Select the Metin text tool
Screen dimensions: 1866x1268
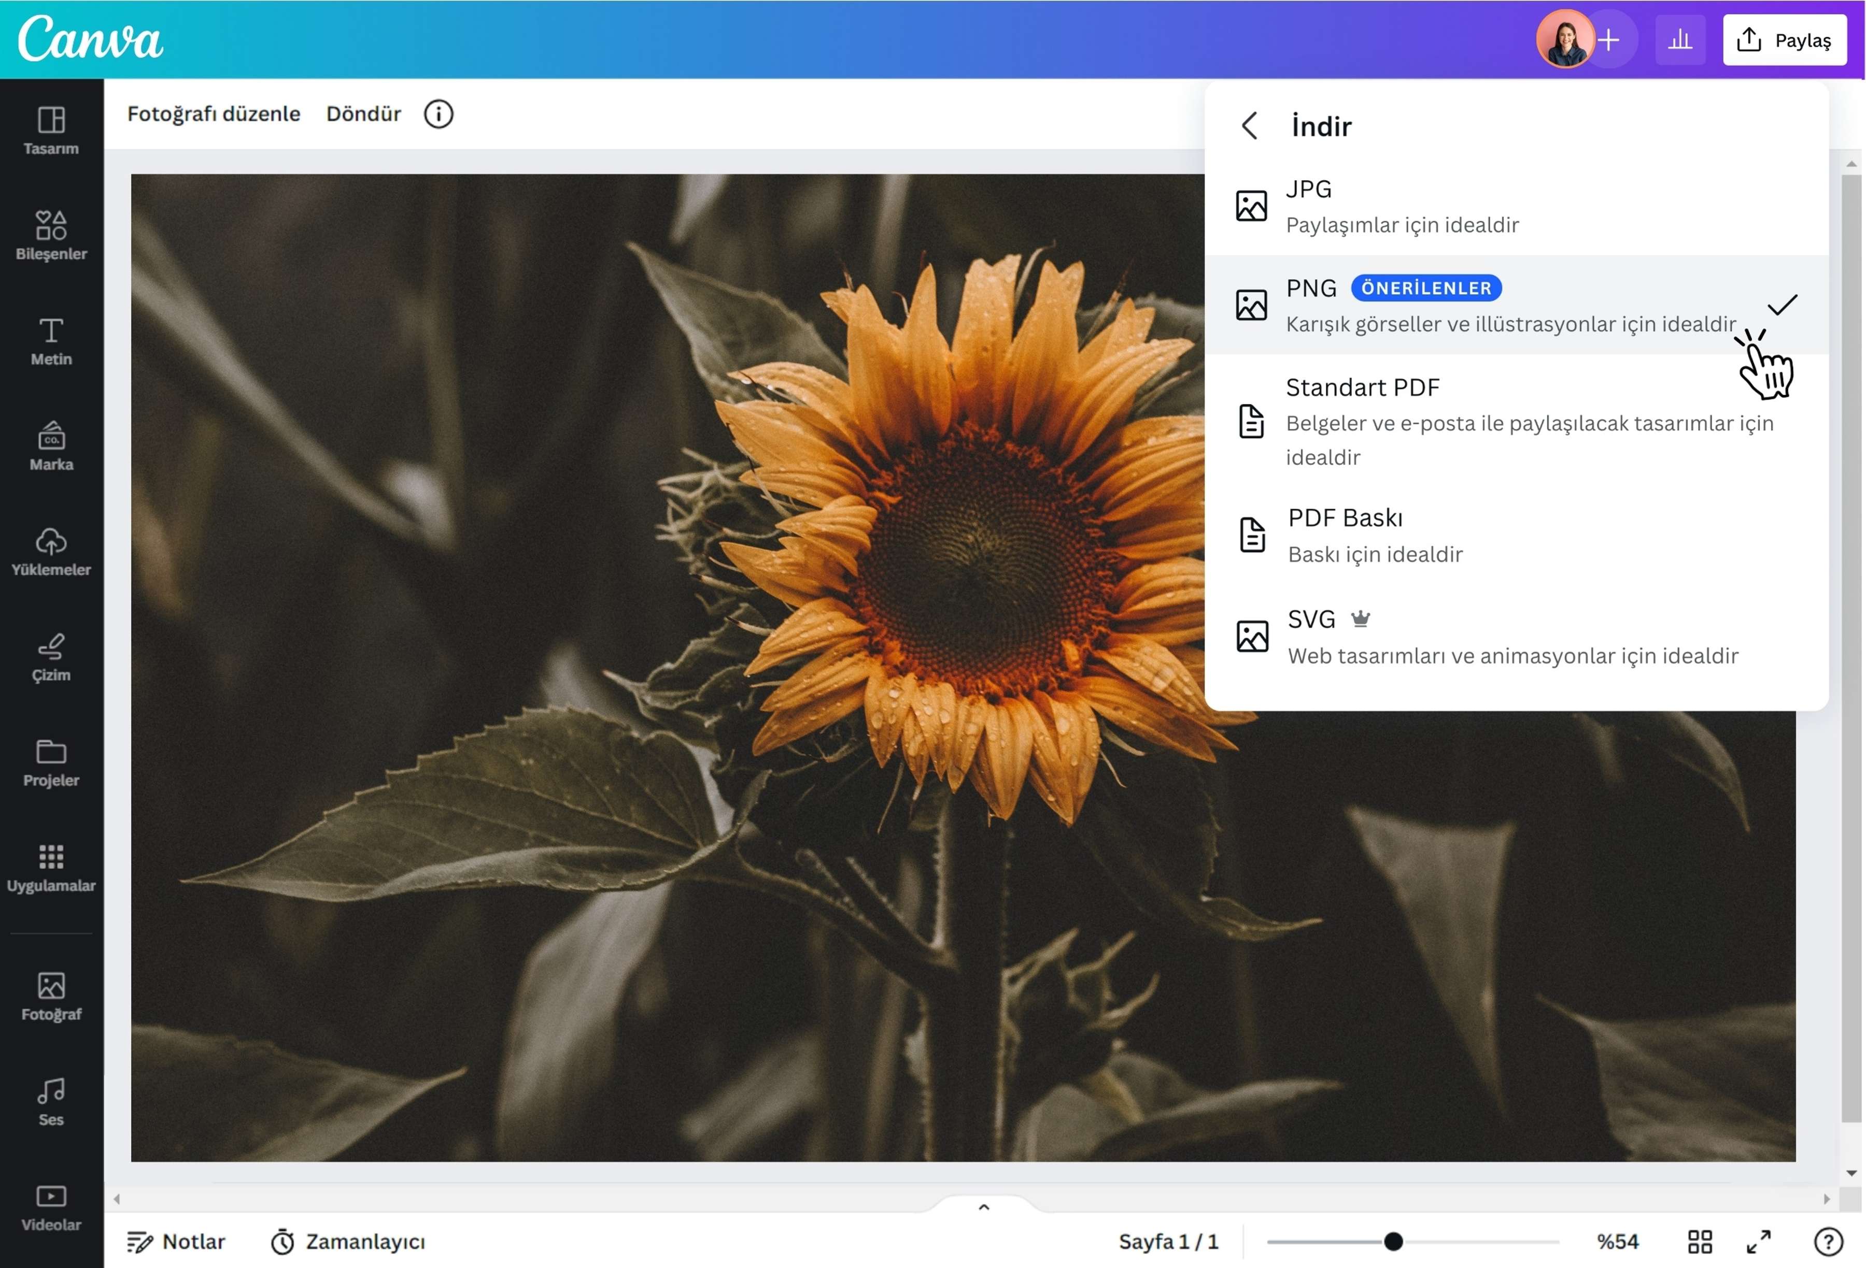click(51, 341)
